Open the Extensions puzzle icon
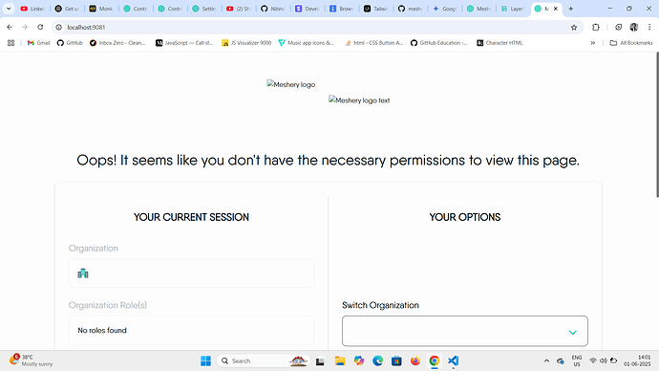This screenshot has height=371, width=659. point(596,27)
